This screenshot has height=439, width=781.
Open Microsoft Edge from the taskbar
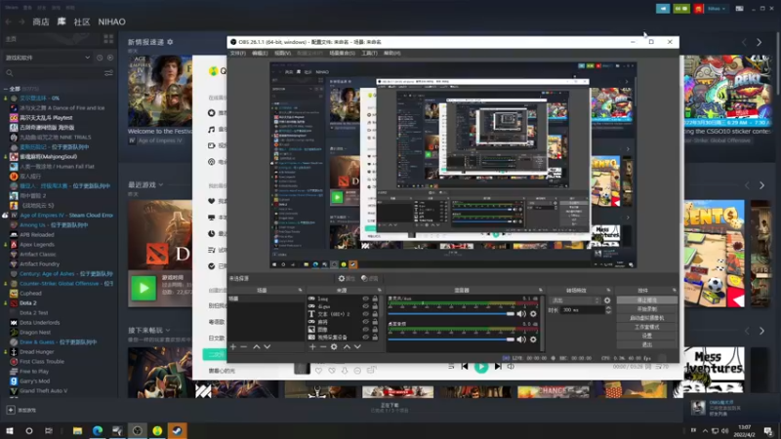97,430
